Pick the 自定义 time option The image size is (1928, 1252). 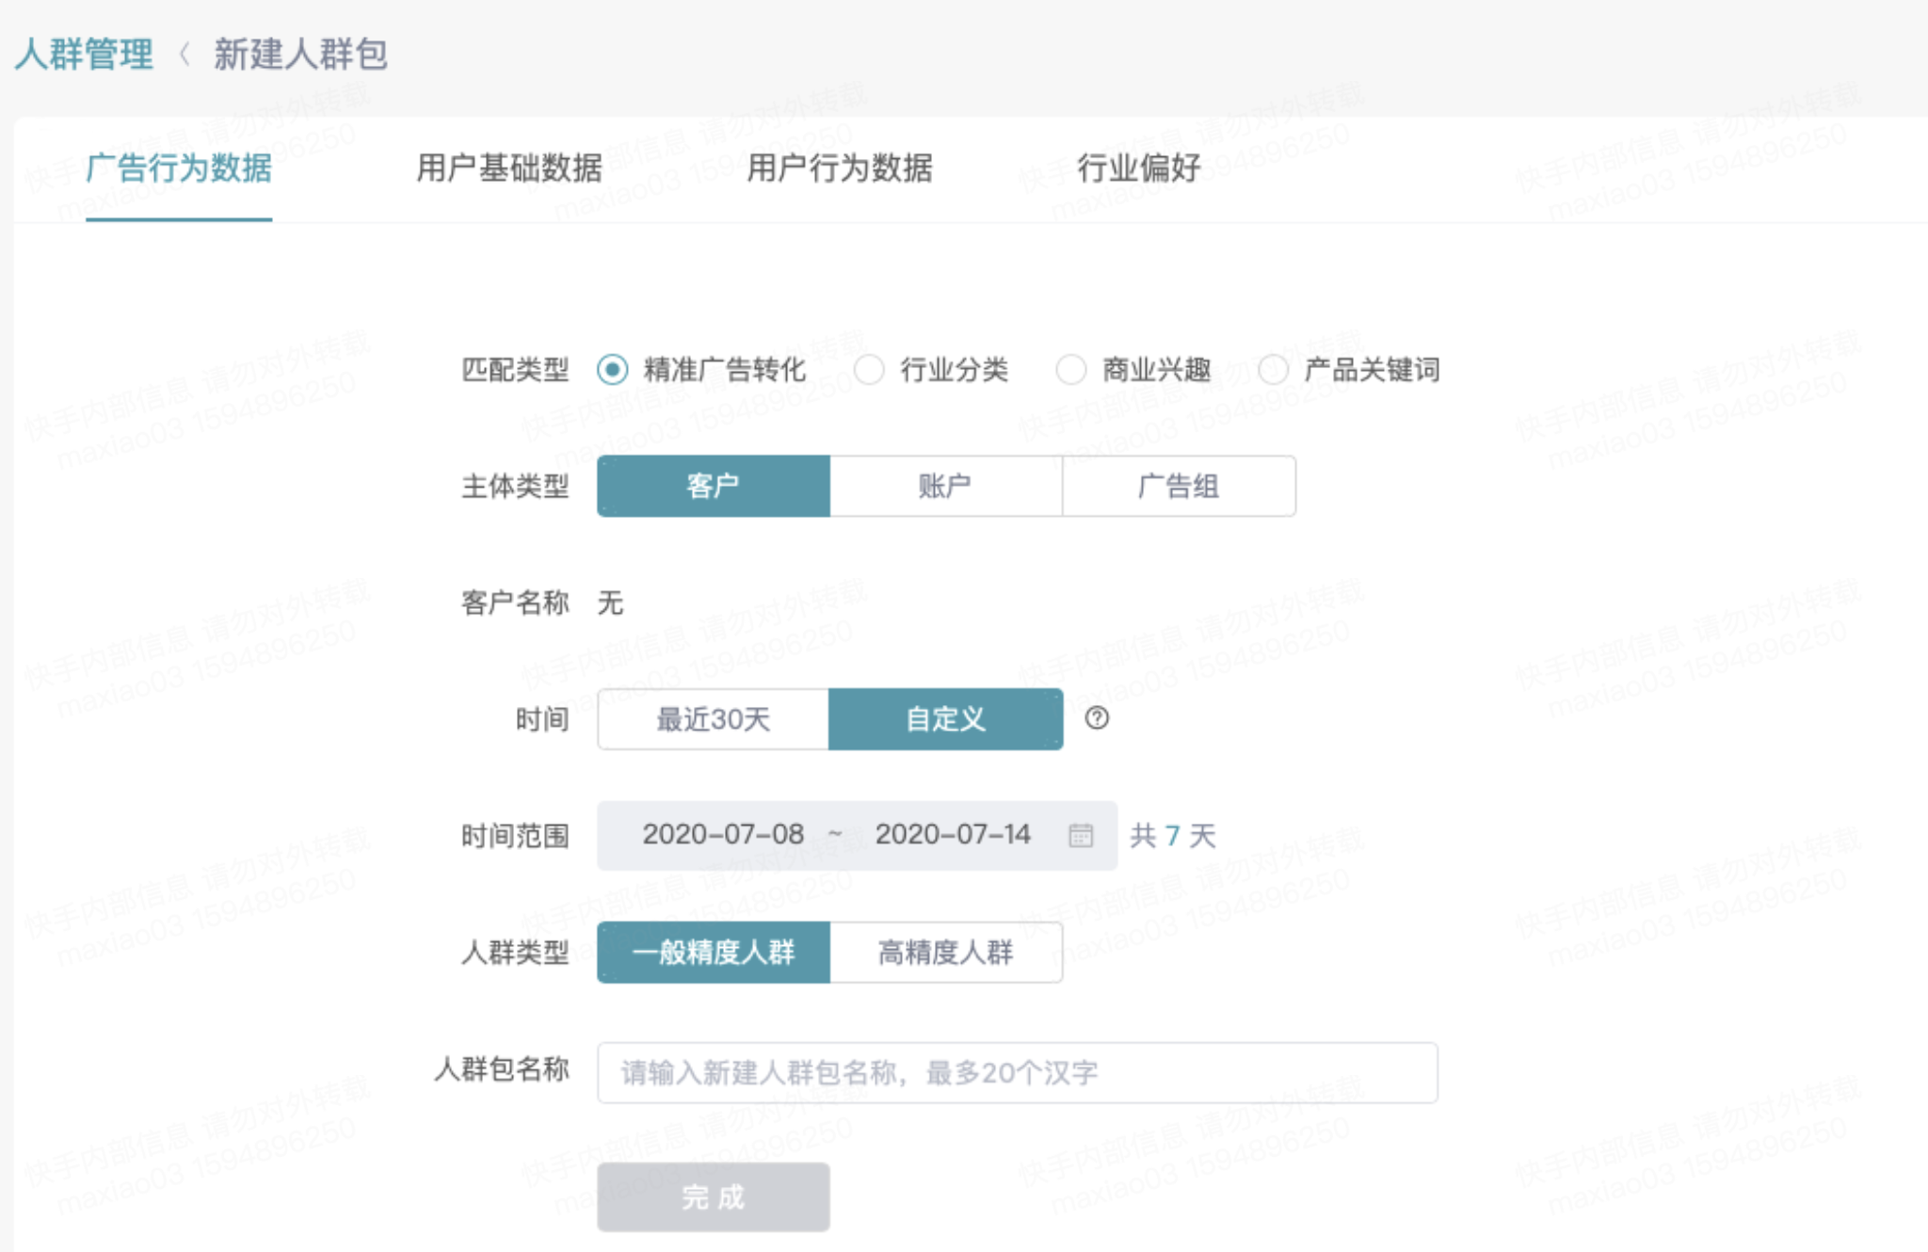946,720
